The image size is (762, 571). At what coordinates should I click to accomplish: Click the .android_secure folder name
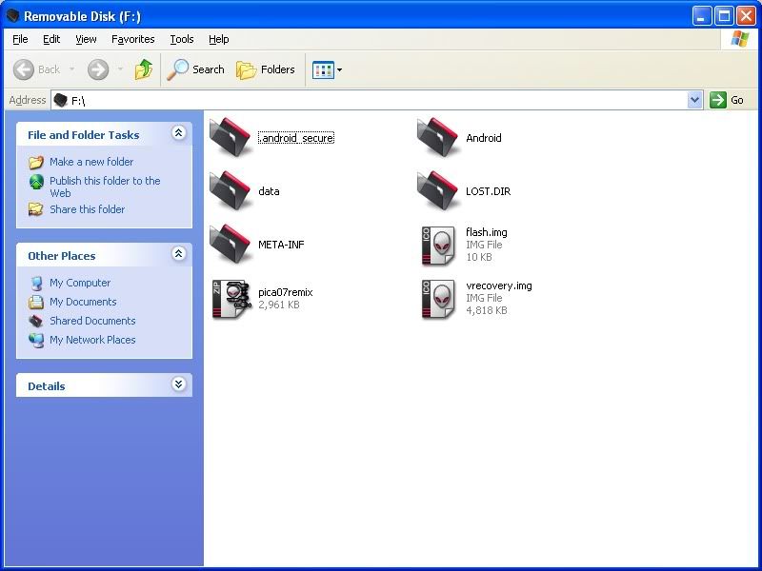(296, 138)
